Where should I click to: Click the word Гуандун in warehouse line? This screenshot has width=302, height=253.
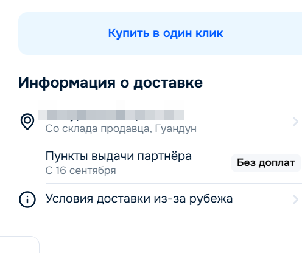[176, 129]
